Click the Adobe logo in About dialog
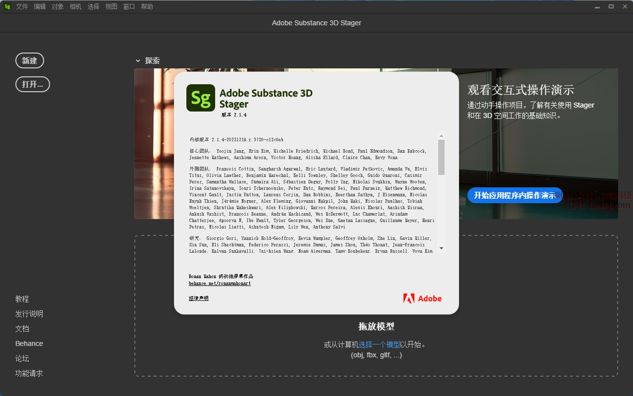Screen dimensions: 633x396 click(422, 298)
